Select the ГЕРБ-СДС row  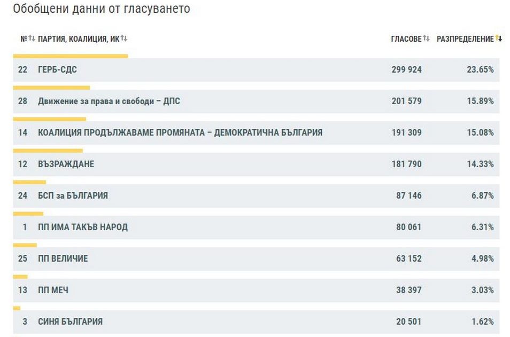coord(256,70)
